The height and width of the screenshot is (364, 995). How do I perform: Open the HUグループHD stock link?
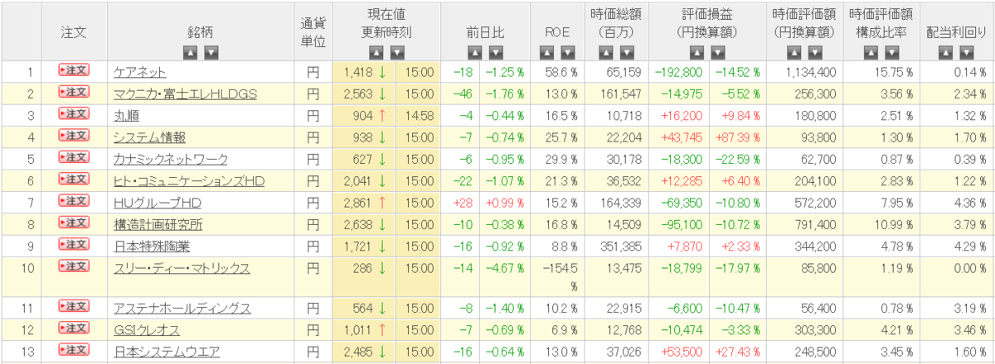click(158, 203)
